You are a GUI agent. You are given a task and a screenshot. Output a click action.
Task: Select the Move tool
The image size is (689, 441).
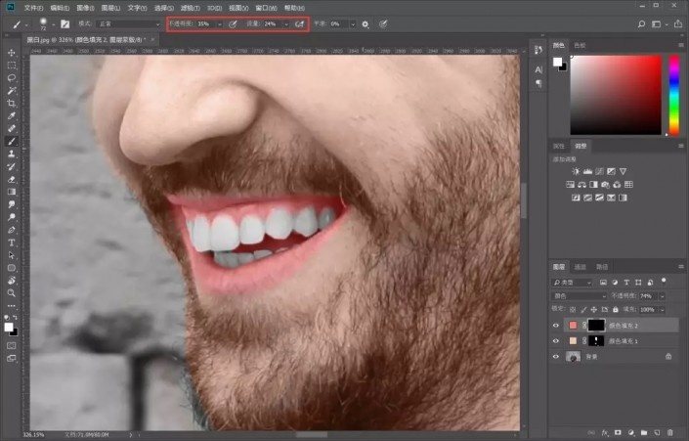tap(12, 52)
